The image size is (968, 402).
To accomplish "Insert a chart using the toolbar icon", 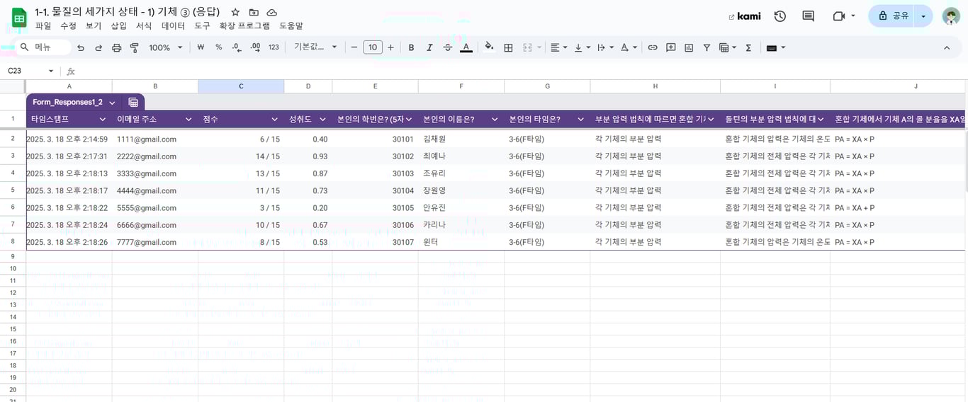I will [689, 47].
